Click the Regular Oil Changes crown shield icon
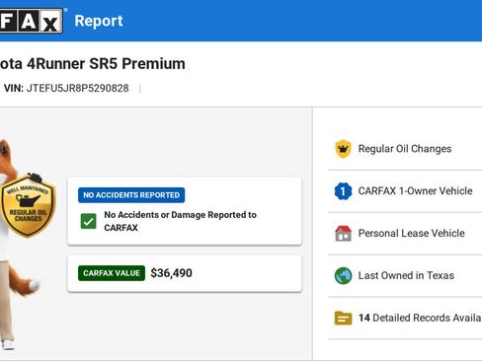The width and height of the screenshot is (482, 361). click(343, 149)
